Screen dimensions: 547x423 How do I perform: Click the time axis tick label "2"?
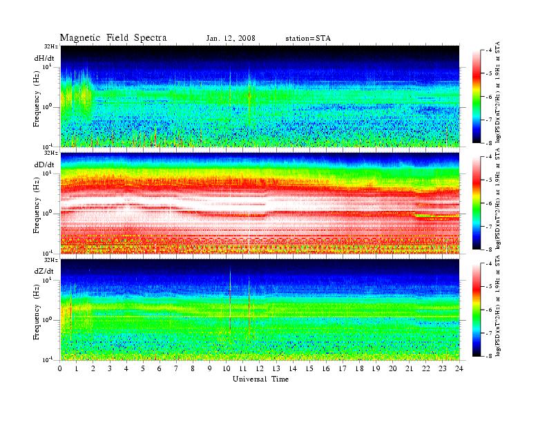(x=93, y=368)
